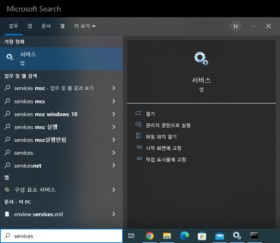The width and height of the screenshot is (280, 243).
Task: Close the search panel with X
Action: pos(269,26)
